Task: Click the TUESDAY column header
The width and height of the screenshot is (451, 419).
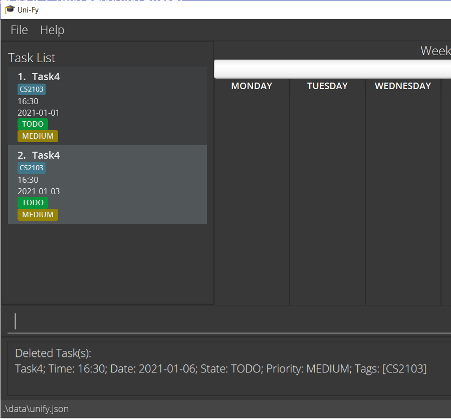Action: (x=327, y=86)
